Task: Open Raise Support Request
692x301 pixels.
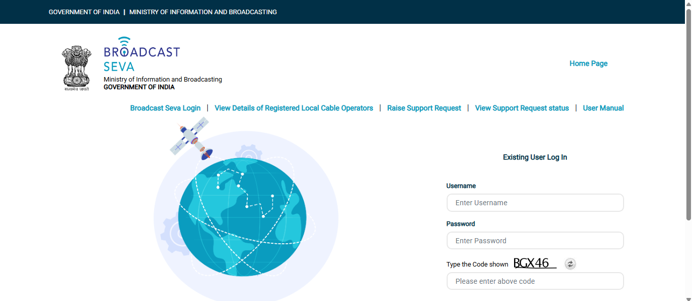Action: coord(424,108)
